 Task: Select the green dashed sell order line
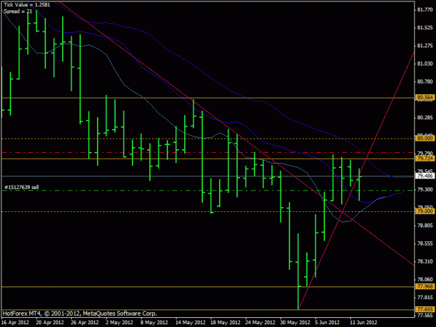(x=208, y=190)
